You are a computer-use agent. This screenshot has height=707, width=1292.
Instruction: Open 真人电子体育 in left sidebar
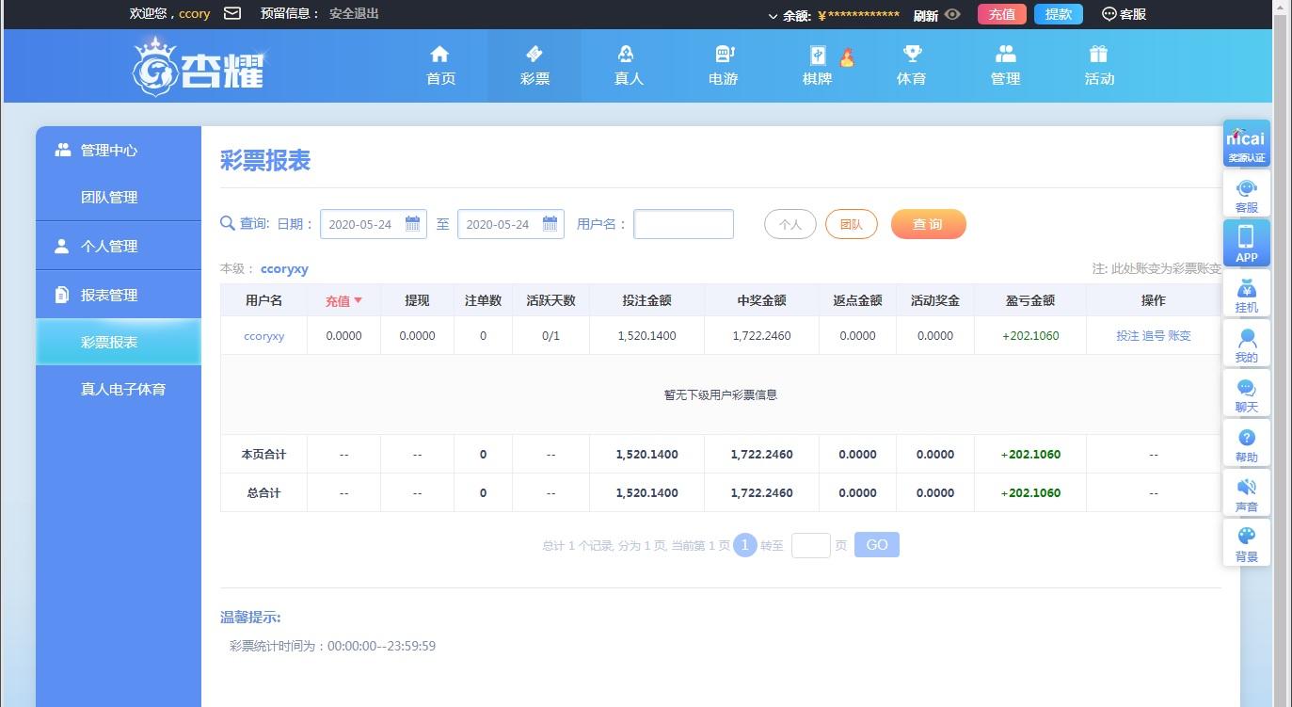pos(122,389)
